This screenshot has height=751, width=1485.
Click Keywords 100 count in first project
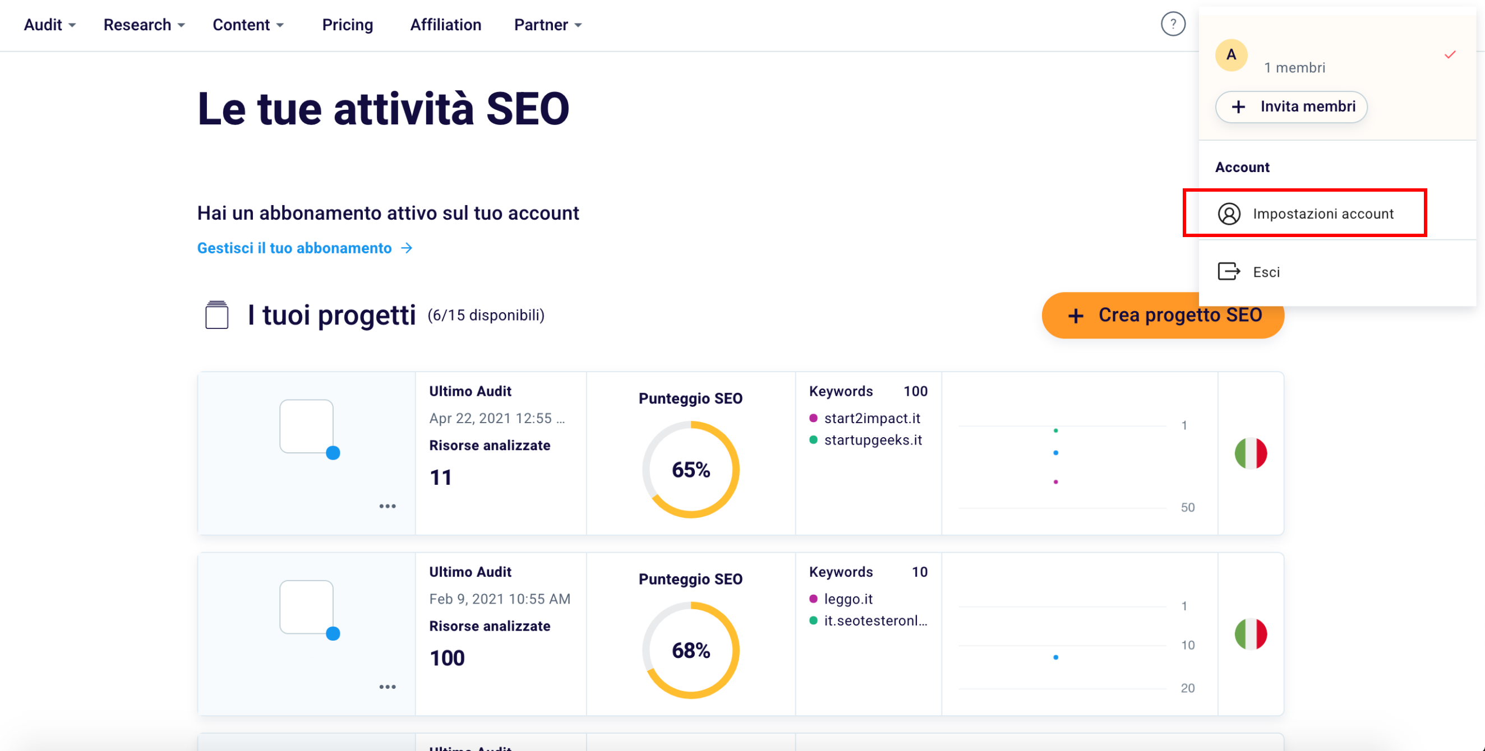click(x=915, y=391)
